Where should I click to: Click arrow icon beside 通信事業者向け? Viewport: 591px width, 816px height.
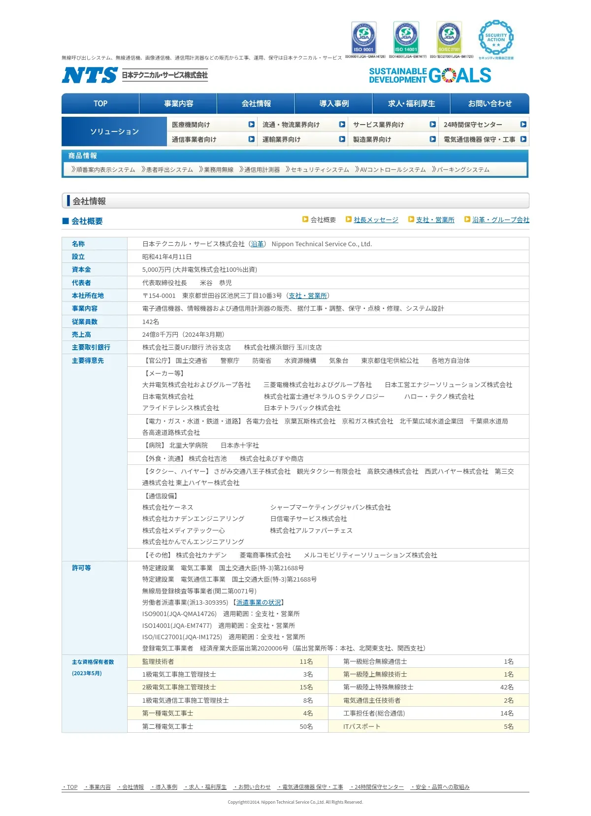252,139
